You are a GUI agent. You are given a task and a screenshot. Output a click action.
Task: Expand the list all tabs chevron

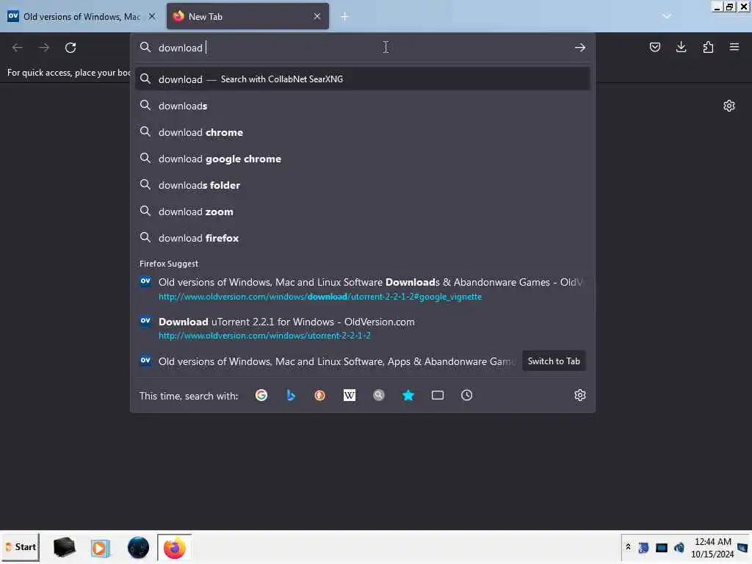pos(667,16)
